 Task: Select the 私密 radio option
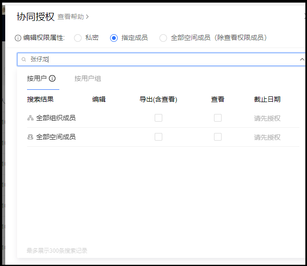pos(78,38)
